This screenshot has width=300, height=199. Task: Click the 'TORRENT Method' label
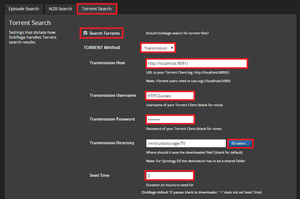click(x=102, y=47)
